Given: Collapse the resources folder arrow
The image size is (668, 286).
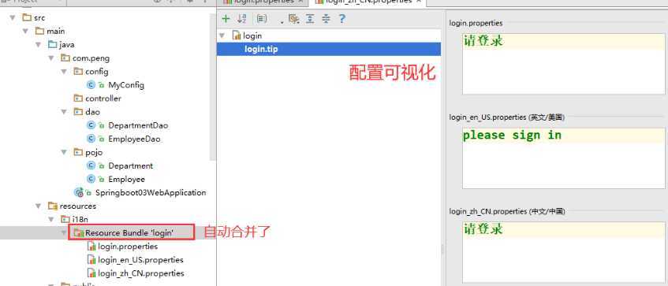Looking at the screenshot, I should pos(39,206).
